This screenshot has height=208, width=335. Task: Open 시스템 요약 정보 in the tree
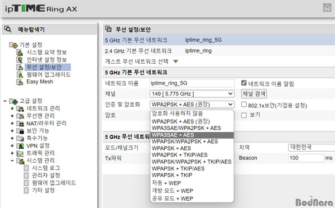click(x=46, y=52)
